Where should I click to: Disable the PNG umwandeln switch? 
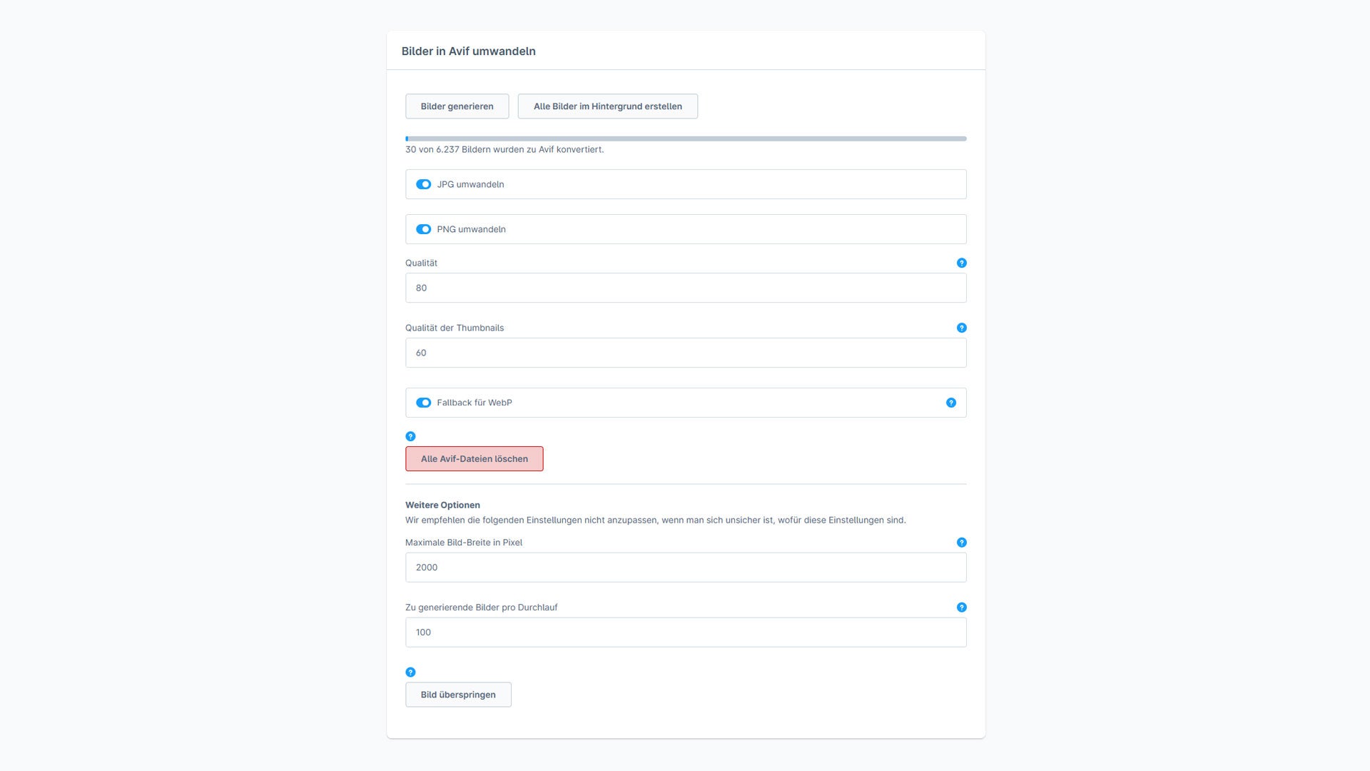[423, 229]
